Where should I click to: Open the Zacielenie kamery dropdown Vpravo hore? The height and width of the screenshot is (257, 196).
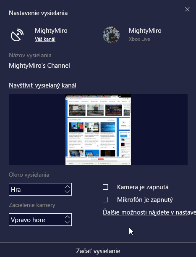pyautogui.click(x=40, y=220)
